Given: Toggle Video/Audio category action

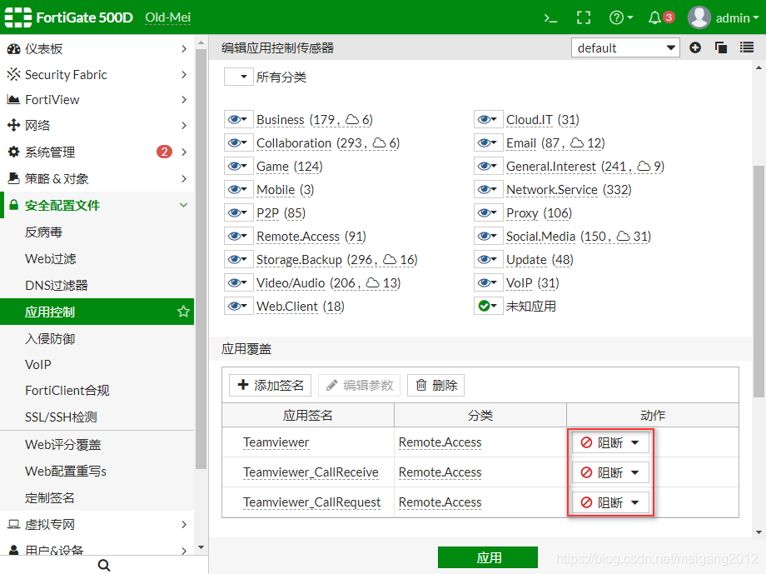Looking at the screenshot, I should click(238, 282).
